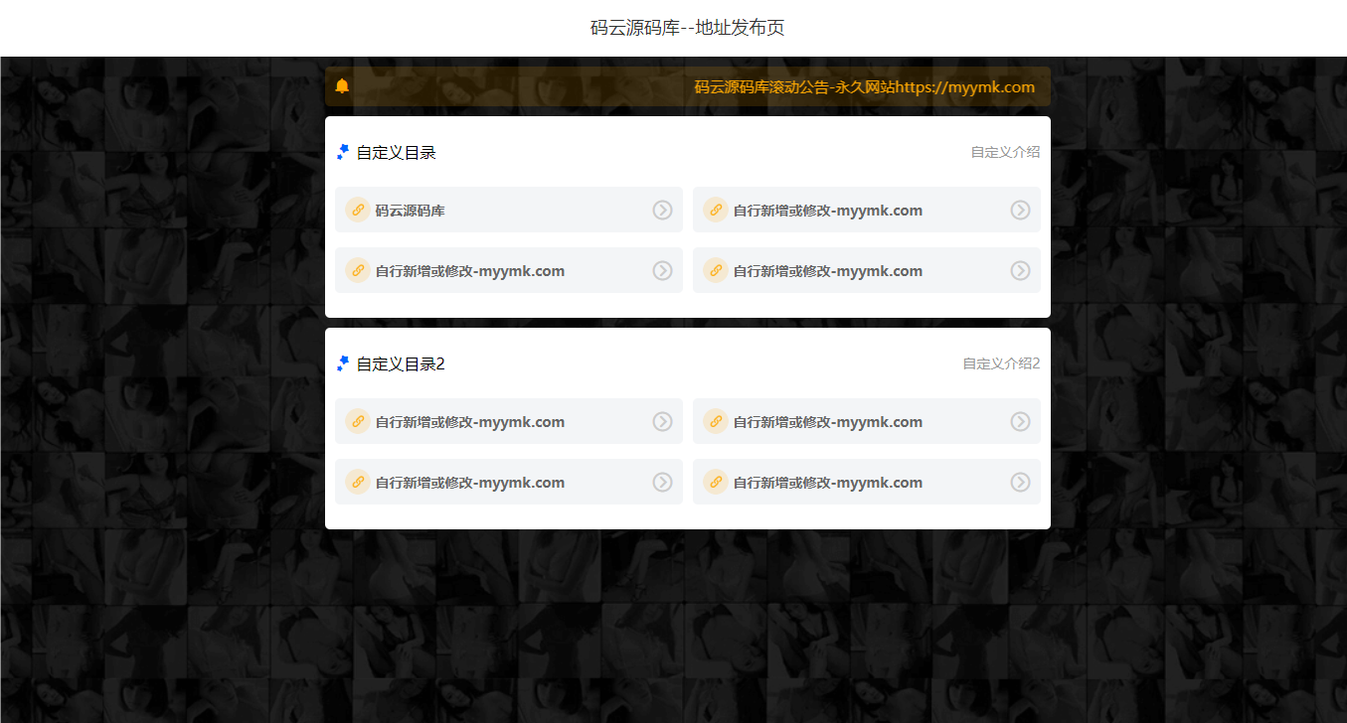Click the circled arrow on last card in 自定义目录2
1347x723 pixels.
(1020, 482)
